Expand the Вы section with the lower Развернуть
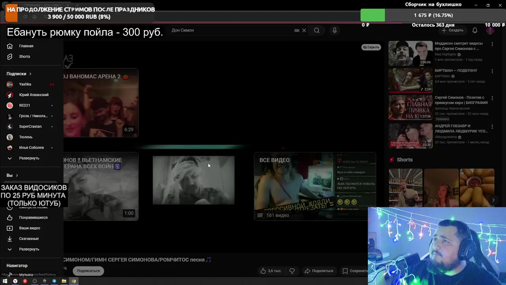The height and width of the screenshot is (285, 506). pos(32,249)
